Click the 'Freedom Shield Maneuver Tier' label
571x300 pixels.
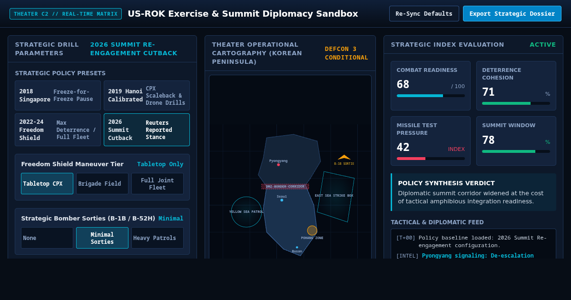(x=72, y=164)
